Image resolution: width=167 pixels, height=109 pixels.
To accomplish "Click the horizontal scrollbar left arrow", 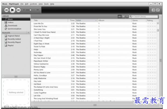I will 32,102.
